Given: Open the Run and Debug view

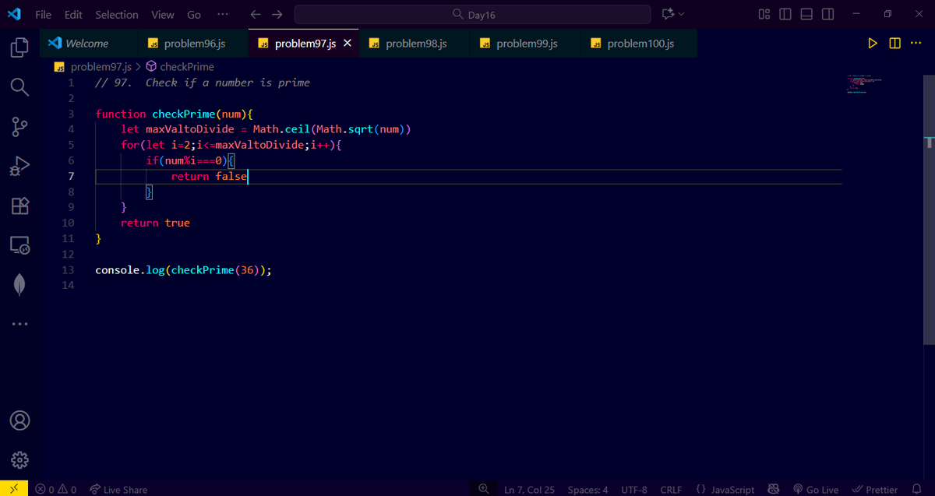Looking at the screenshot, I should coord(19,166).
